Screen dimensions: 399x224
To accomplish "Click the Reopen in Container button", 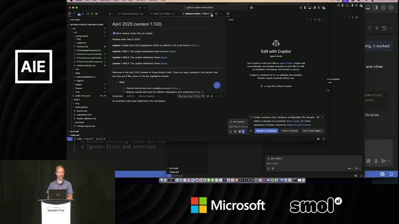I will [266, 131].
